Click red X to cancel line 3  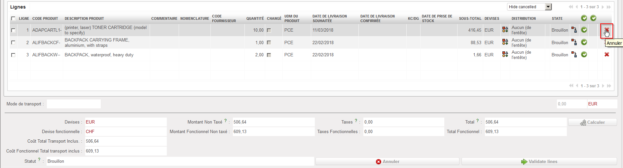pos(606,55)
